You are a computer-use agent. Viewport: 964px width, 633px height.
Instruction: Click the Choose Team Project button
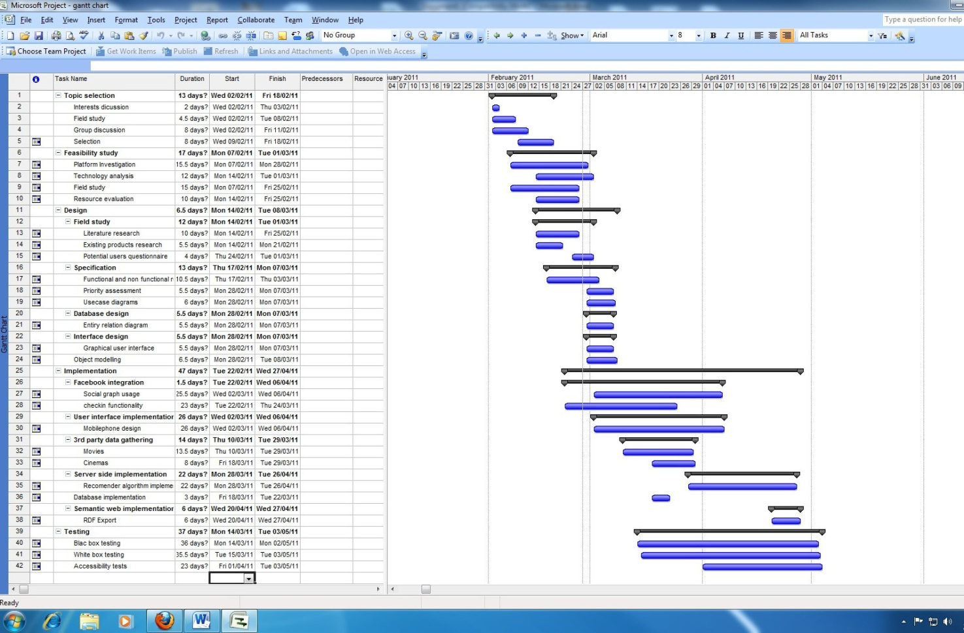[47, 52]
